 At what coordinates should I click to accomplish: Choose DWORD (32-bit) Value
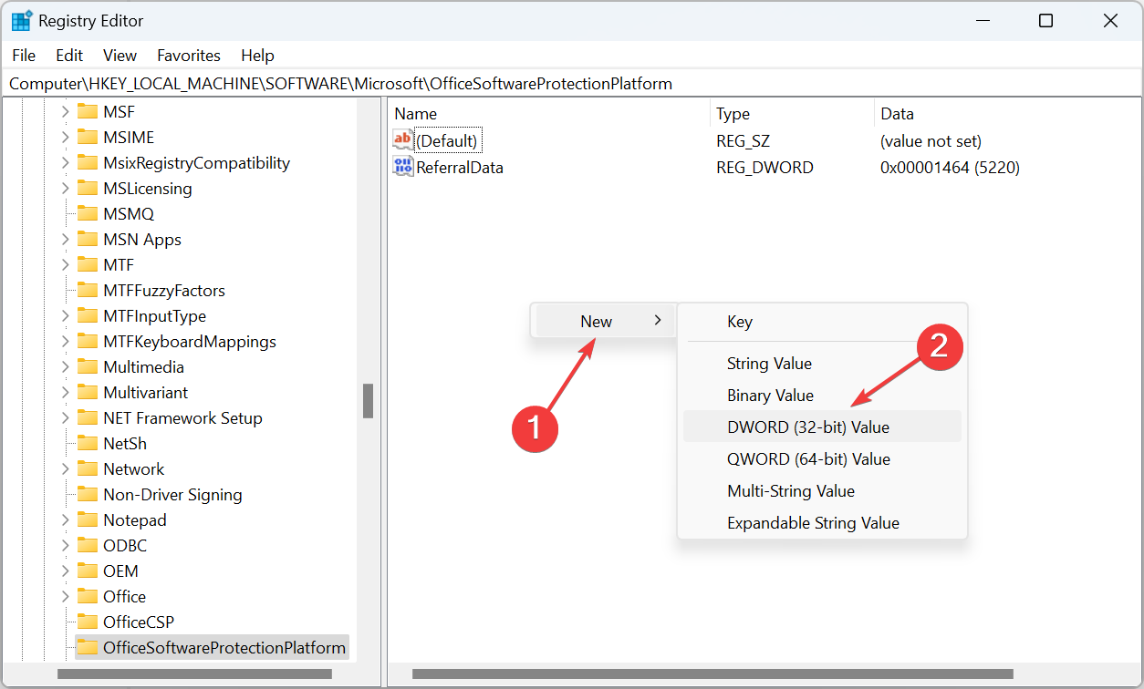point(822,427)
